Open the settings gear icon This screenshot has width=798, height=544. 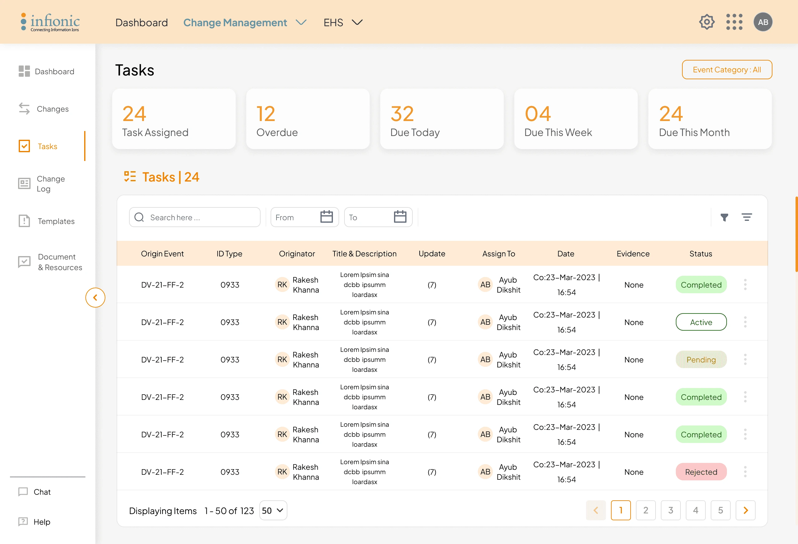click(706, 22)
